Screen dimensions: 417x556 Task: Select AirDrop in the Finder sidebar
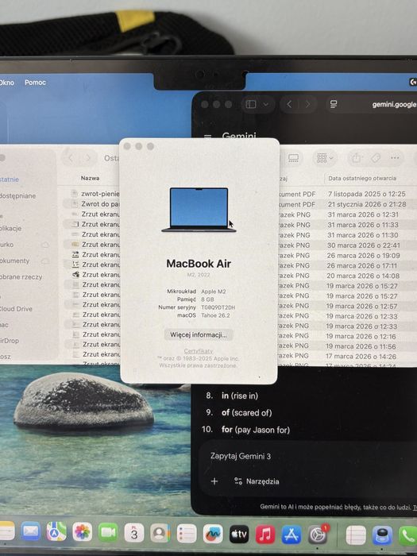[x=10, y=341]
